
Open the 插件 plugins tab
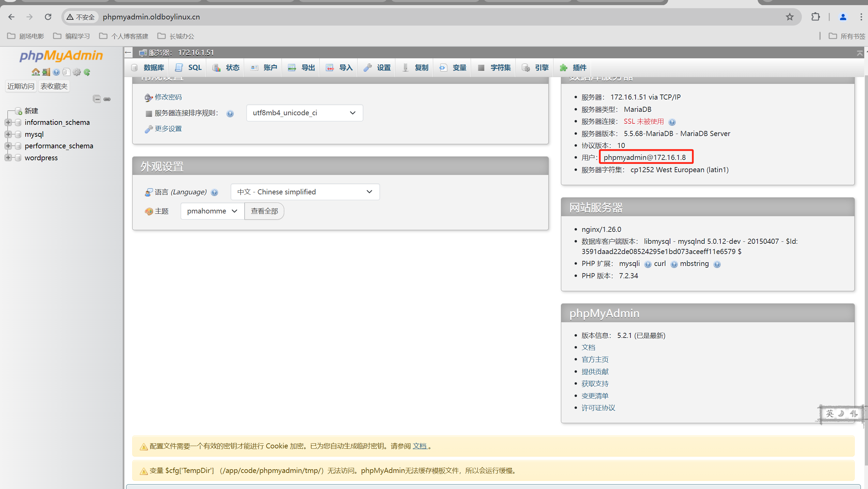(x=573, y=68)
